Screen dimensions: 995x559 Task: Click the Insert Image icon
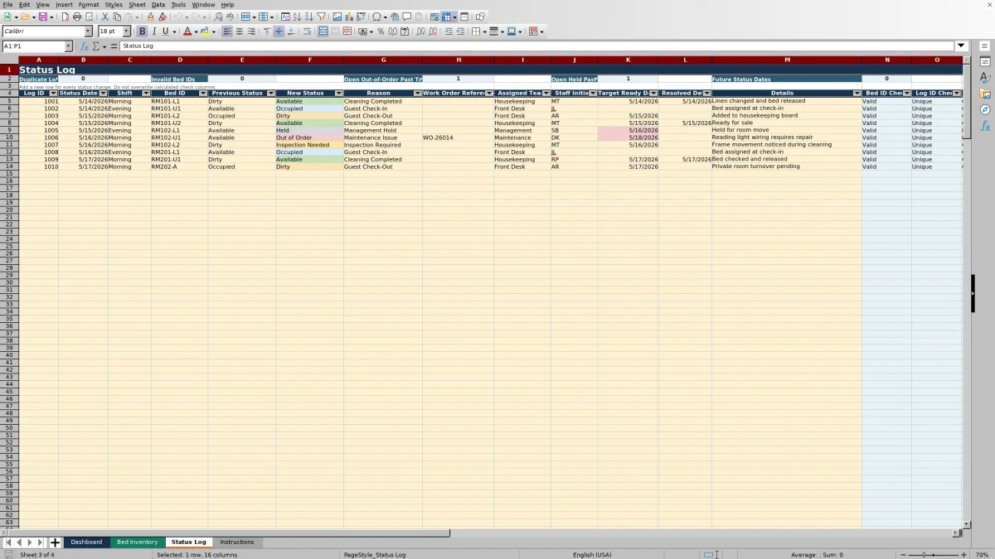[337, 17]
